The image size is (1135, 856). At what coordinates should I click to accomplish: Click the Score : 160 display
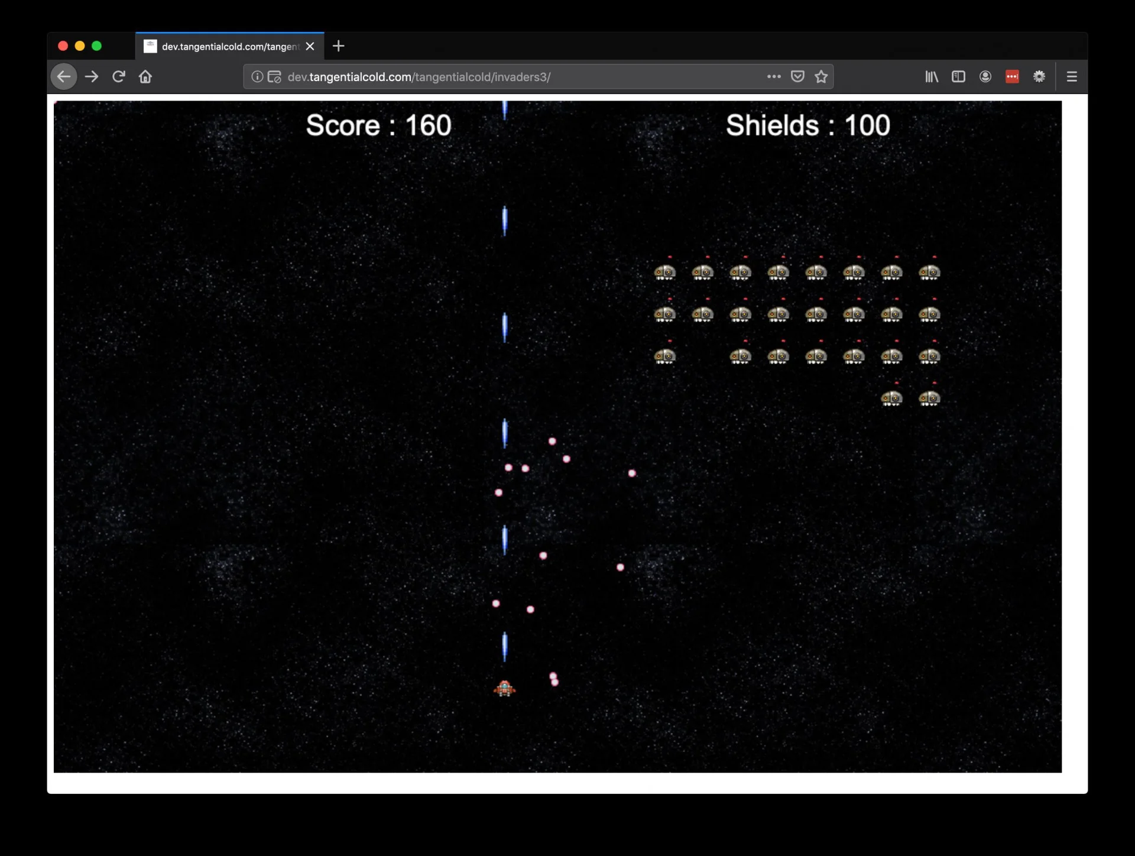pyautogui.click(x=378, y=125)
